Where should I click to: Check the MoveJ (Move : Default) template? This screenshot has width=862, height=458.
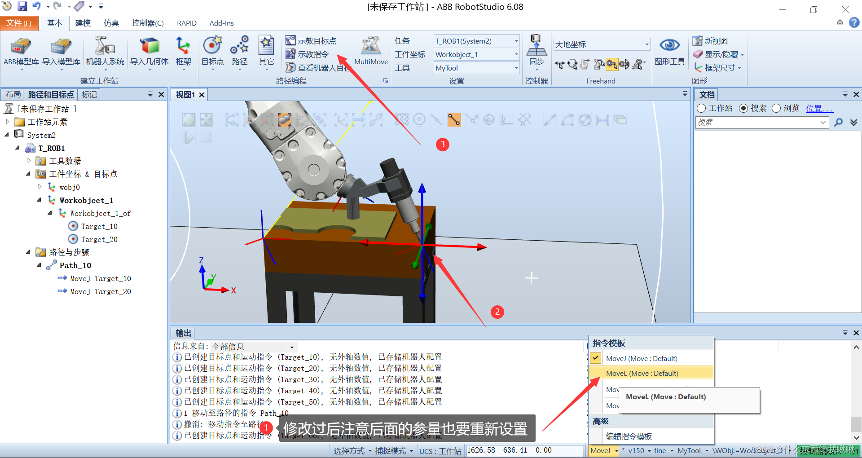click(x=596, y=358)
